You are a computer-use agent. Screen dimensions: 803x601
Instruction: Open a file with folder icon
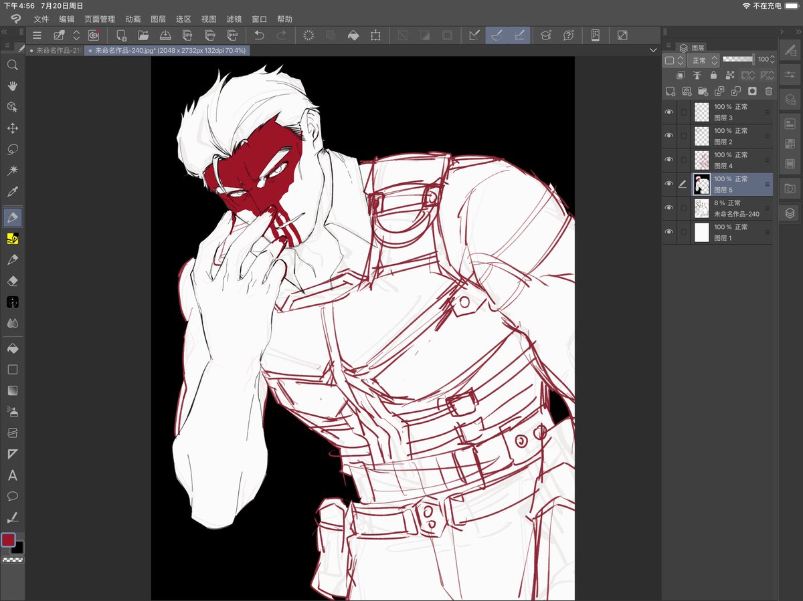(143, 35)
